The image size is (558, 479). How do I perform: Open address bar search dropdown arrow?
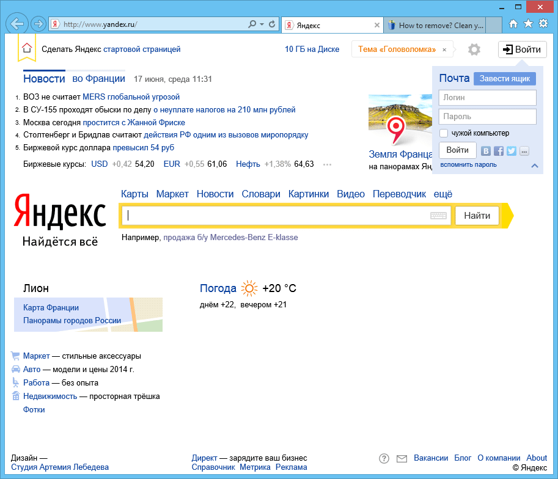262,24
